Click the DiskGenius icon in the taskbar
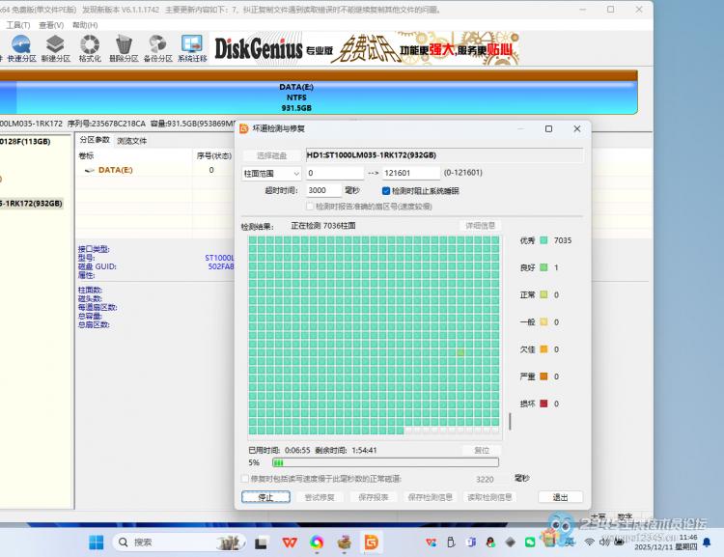 [x=370, y=542]
